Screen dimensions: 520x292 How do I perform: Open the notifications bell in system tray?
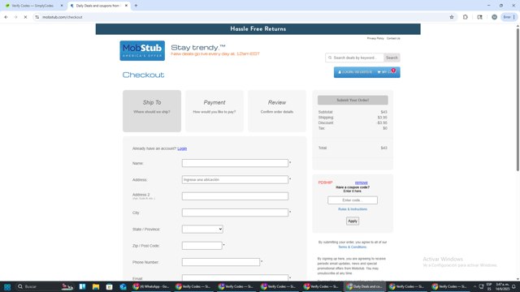[513, 286]
